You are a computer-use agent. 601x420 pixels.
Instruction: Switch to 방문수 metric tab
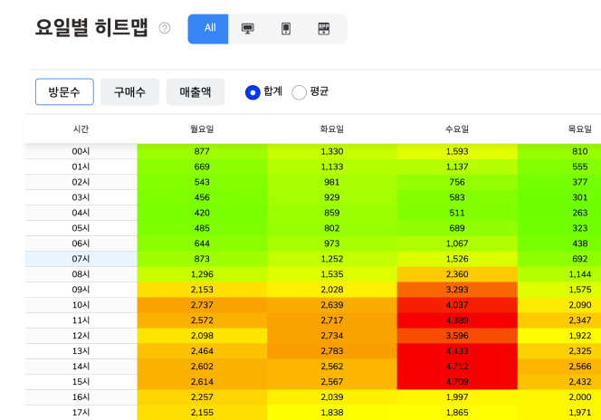[x=64, y=91]
